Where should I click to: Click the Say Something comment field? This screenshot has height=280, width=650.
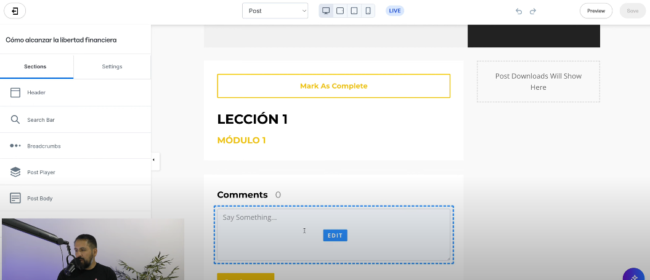pyautogui.click(x=334, y=234)
